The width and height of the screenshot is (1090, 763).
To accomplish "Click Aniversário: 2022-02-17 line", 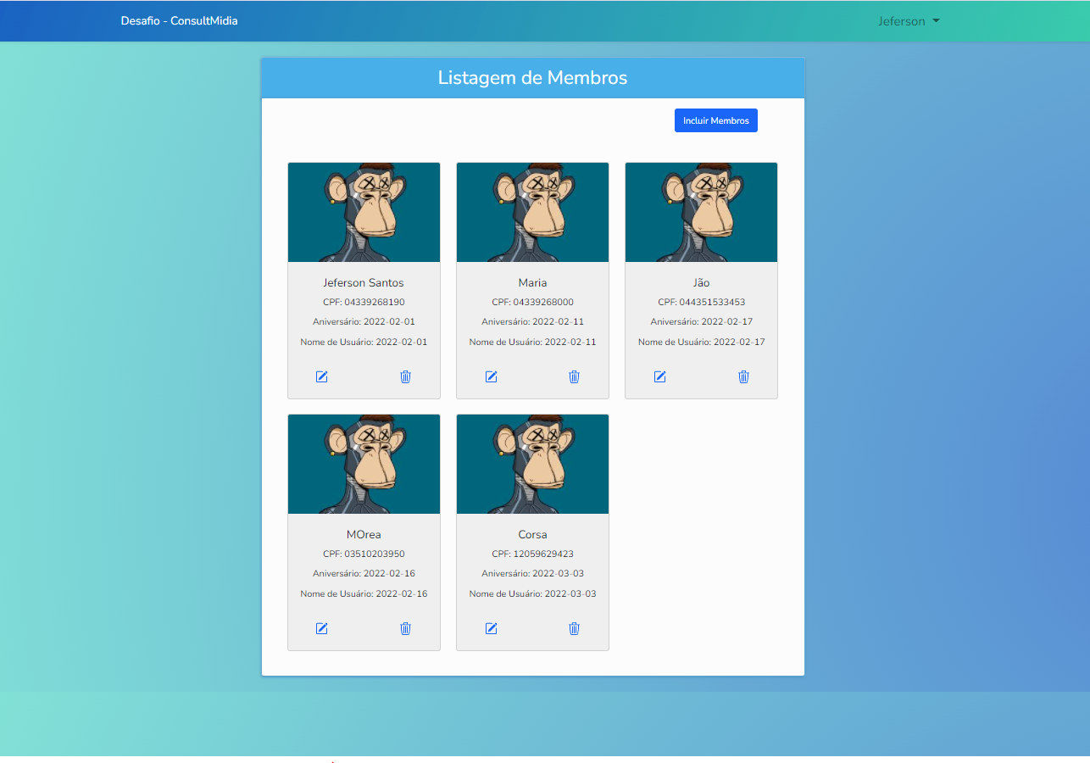I will 701,322.
